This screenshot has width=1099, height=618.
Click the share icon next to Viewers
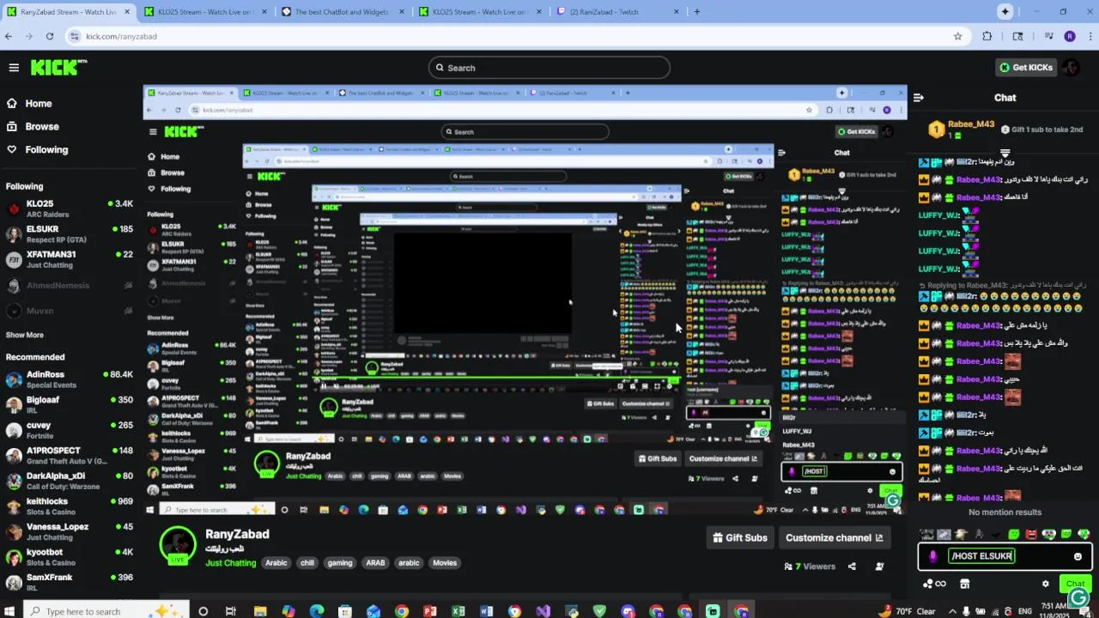coord(852,566)
